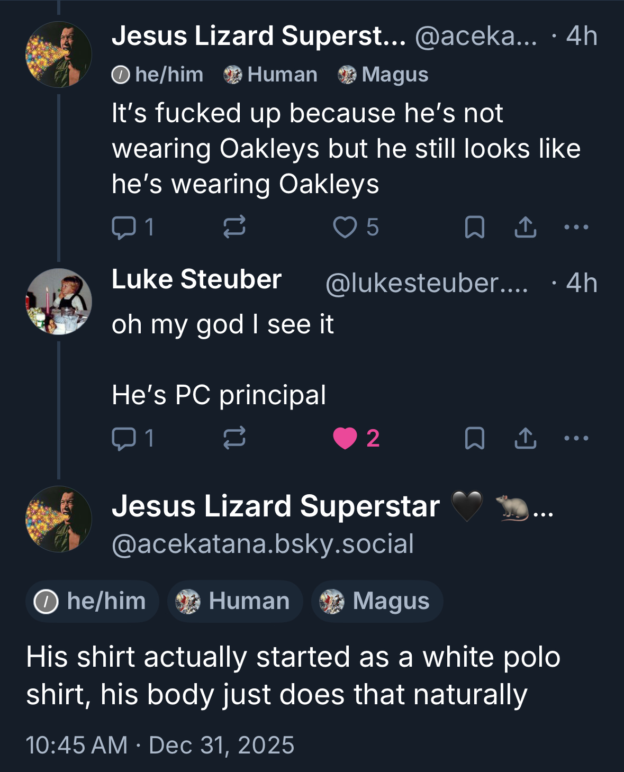
Task: Open more options on Luke's post
Action: (576, 438)
